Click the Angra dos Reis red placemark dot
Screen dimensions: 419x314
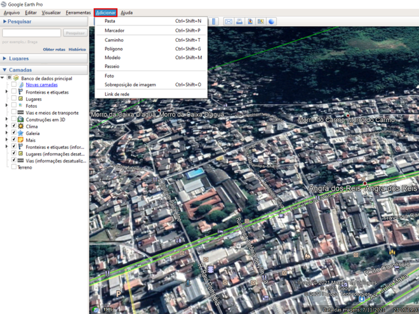[x=365, y=183]
